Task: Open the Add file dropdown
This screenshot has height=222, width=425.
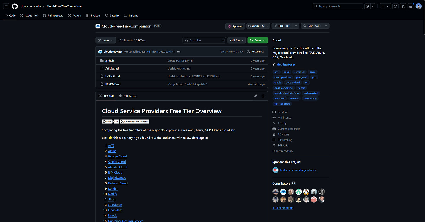Action: coord(236,40)
